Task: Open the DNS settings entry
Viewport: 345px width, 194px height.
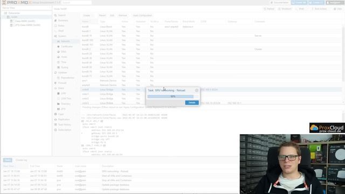Action: [x=64, y=52]
